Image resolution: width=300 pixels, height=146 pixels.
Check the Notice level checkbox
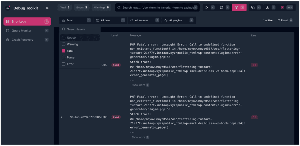click(x=64, y=38)
